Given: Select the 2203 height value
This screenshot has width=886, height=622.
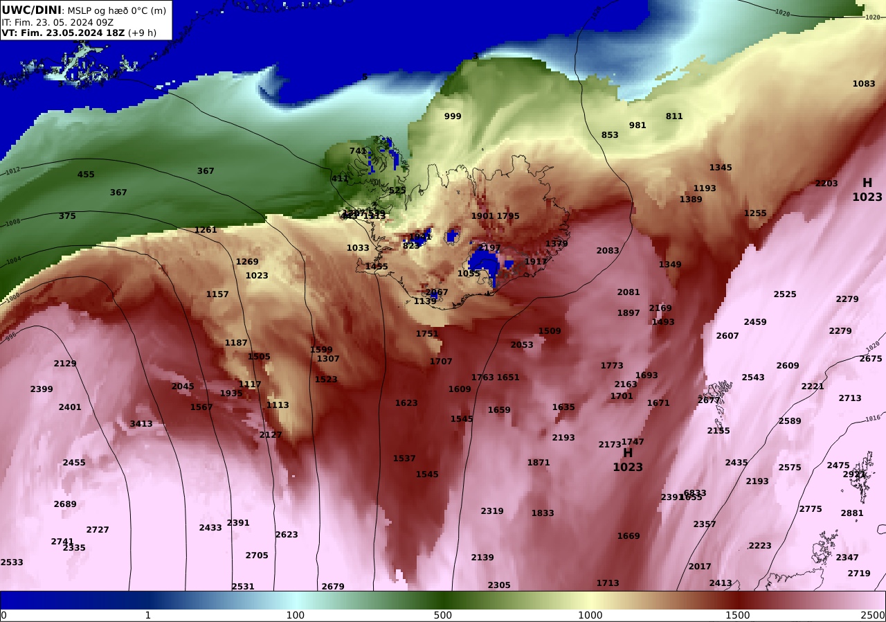Looking at the screenshot, I should coord(826,184).
